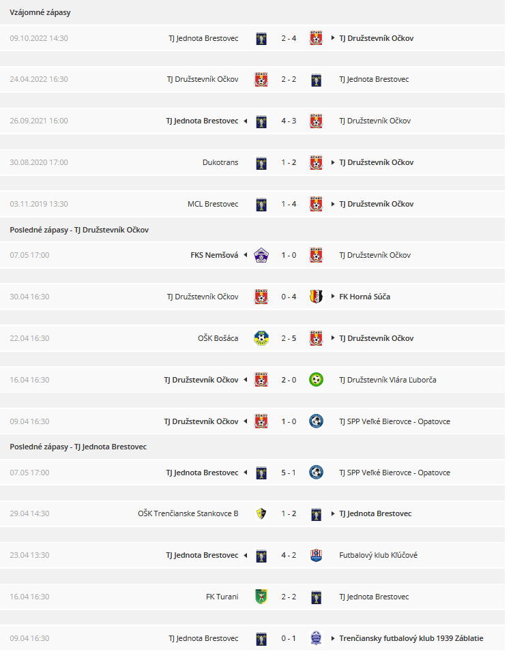The height and width of the screenshot is (658, 511).
Task: Open Dukotrans team link
Action: coord(220,162)
